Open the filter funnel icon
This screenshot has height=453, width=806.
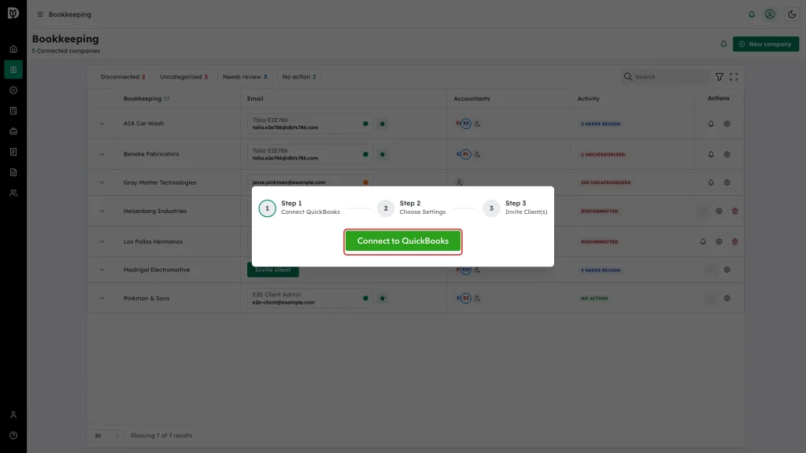click(x=719, y=77)
